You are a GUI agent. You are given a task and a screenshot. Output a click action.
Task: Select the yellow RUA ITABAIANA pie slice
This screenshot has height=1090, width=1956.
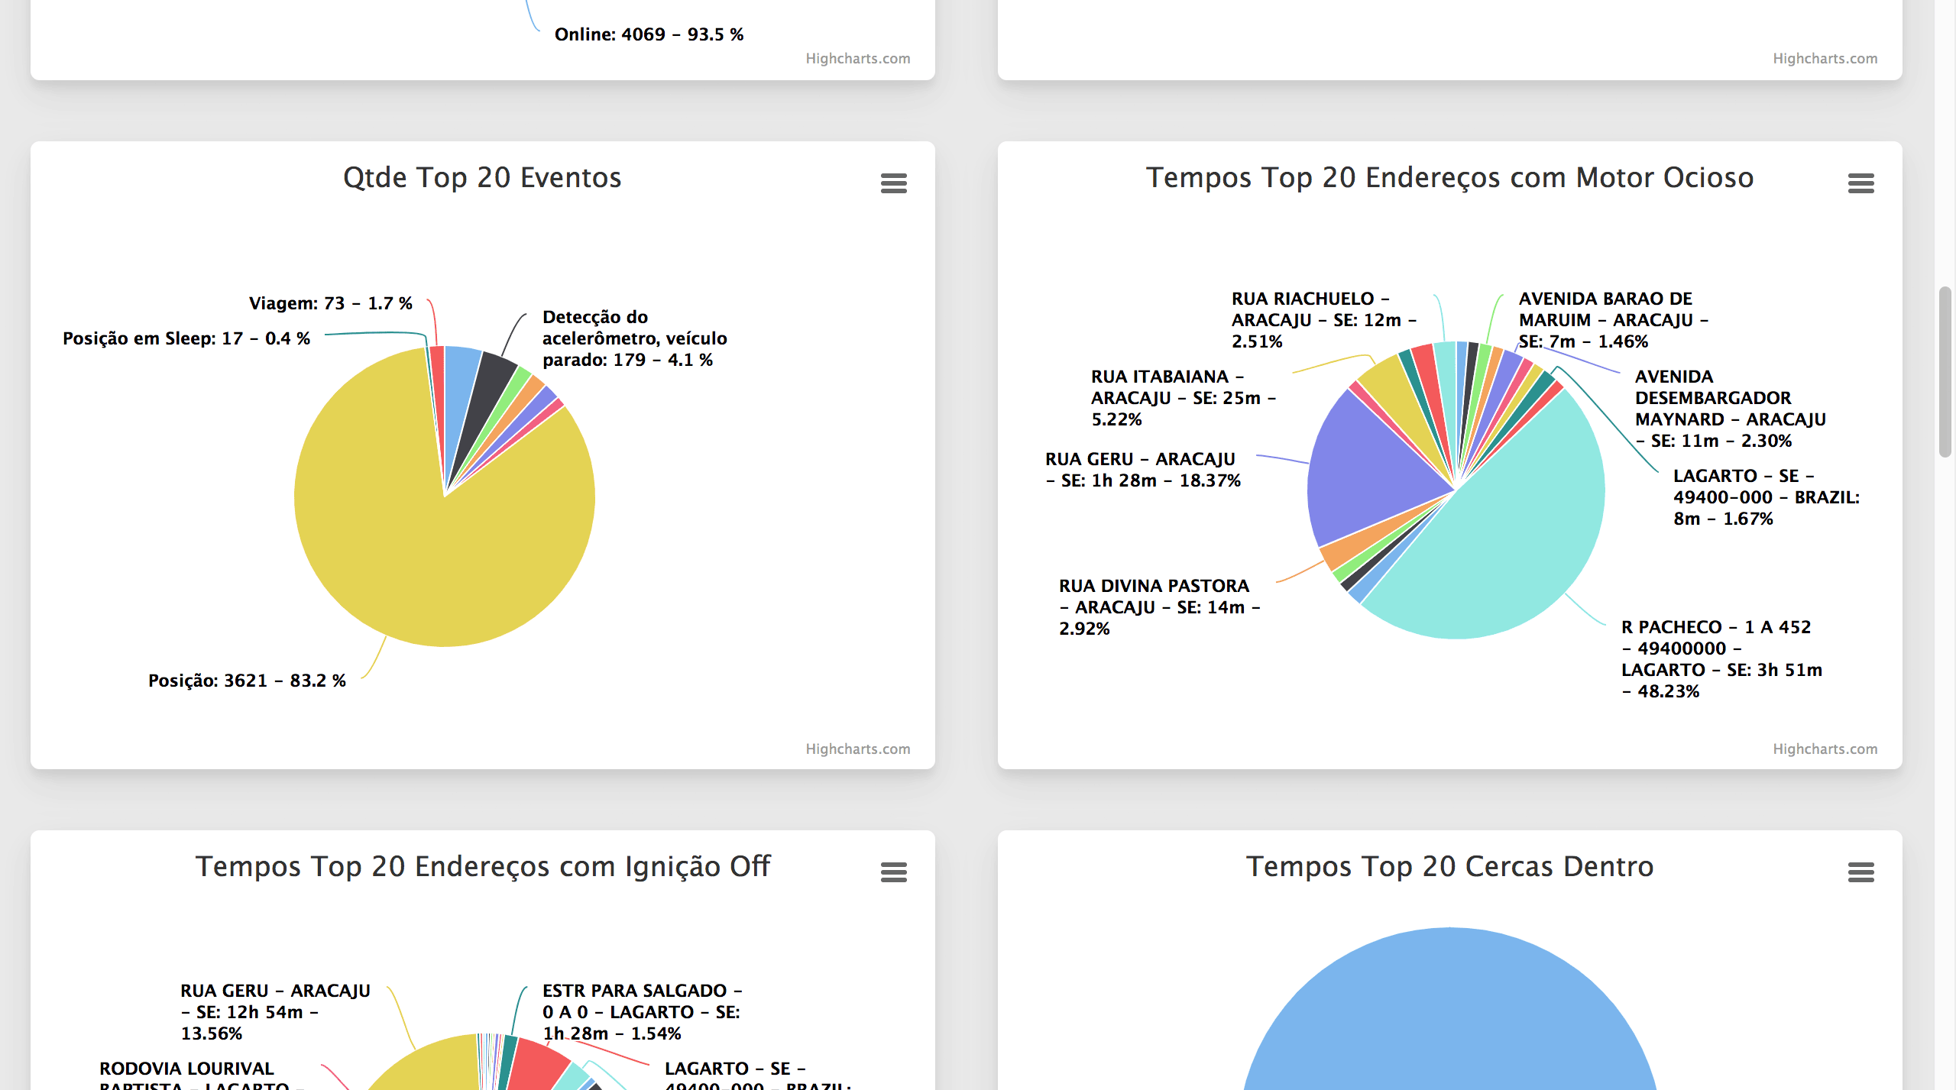pyautogui.click(x=1394, y=390)
